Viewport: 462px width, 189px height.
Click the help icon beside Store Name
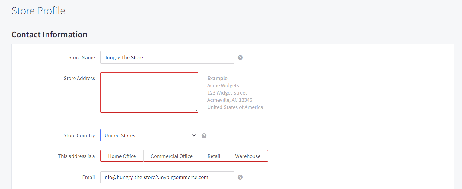coord(240,57)
